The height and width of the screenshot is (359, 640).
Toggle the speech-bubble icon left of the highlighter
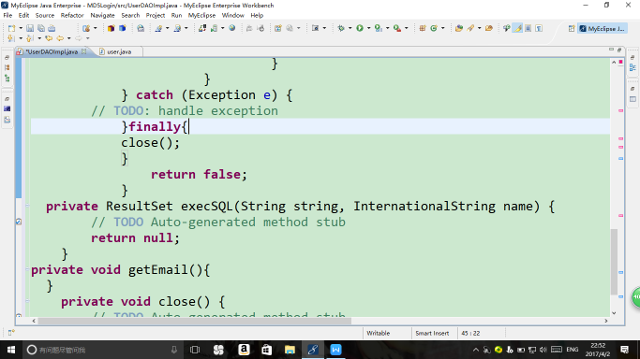[507, 28]
